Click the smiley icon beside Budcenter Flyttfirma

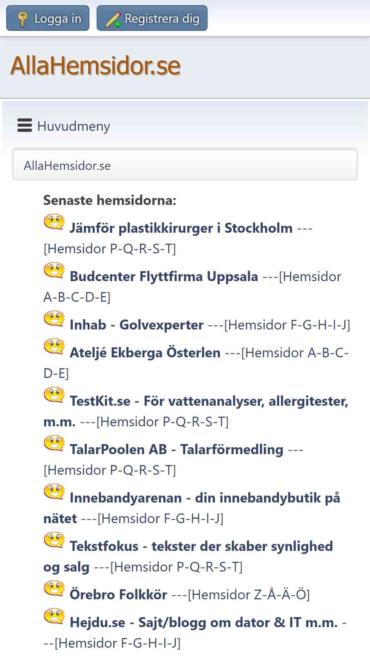[x=54, y=270]
